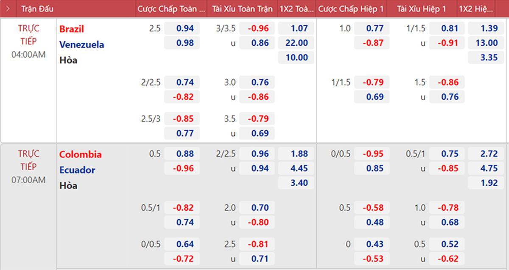Pick Ecuador 0.5 handicap odds -0.96
The image size is (509, 270).
point(182,168)
